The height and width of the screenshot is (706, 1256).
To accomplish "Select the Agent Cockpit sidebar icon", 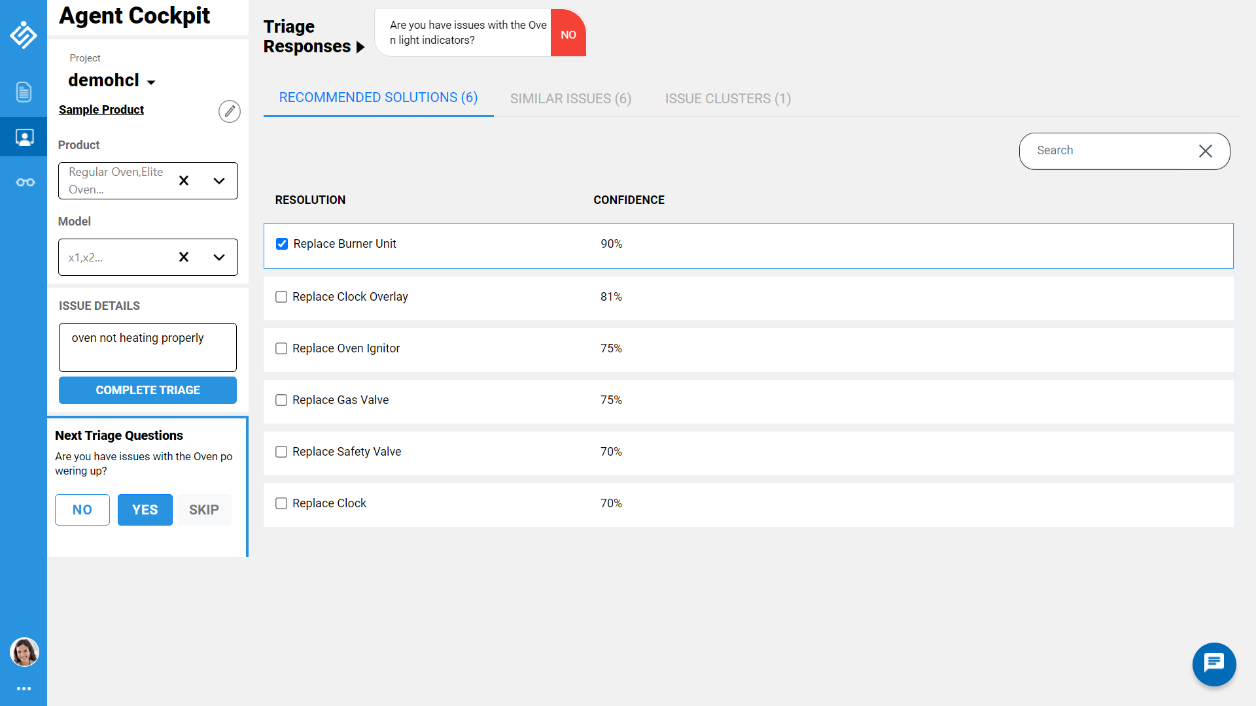I will pos(24,137).
